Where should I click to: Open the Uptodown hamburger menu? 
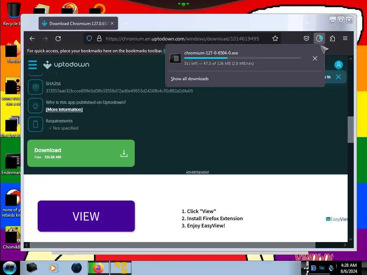click(33, 65)
